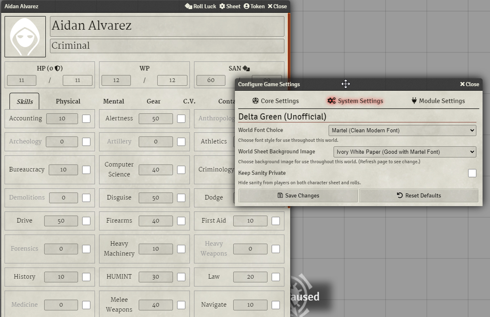Click the Core Settings d20 icon
This screenshot has width=490, height=317.
255,101
